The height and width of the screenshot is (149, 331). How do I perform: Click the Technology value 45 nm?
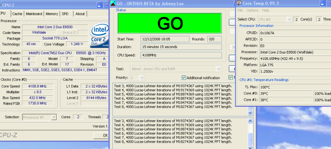tap(31, 44)
